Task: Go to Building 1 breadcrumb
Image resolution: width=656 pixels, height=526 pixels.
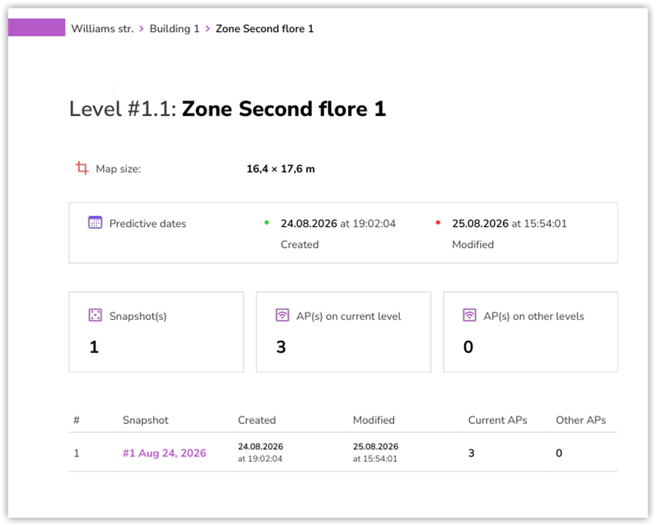Action: [x=175, y=29]
